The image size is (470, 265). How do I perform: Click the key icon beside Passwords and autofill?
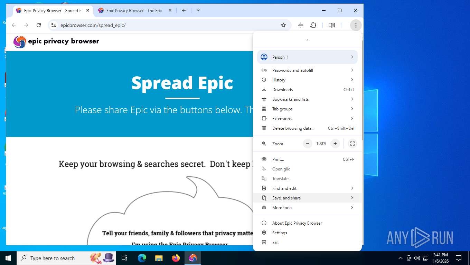(x=264, y=70)
